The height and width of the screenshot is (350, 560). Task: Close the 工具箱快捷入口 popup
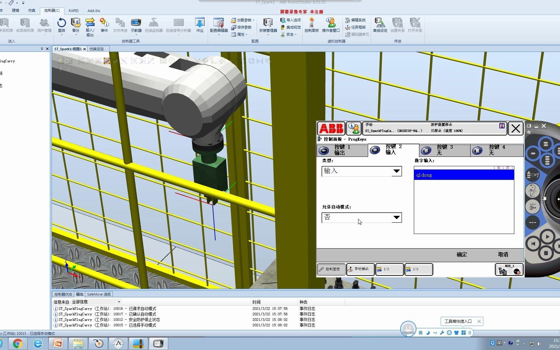[479, 321]
